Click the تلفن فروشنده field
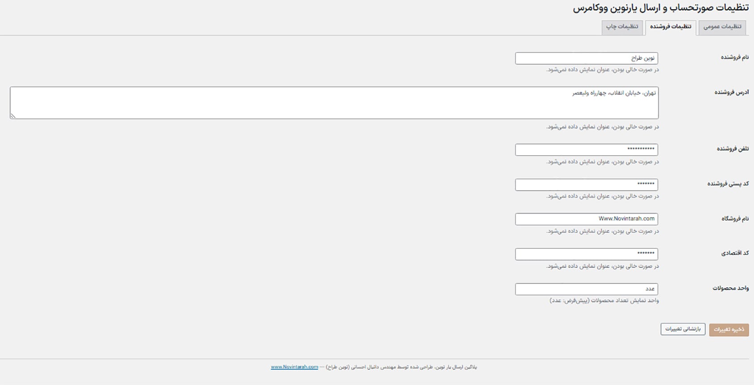 586,150
